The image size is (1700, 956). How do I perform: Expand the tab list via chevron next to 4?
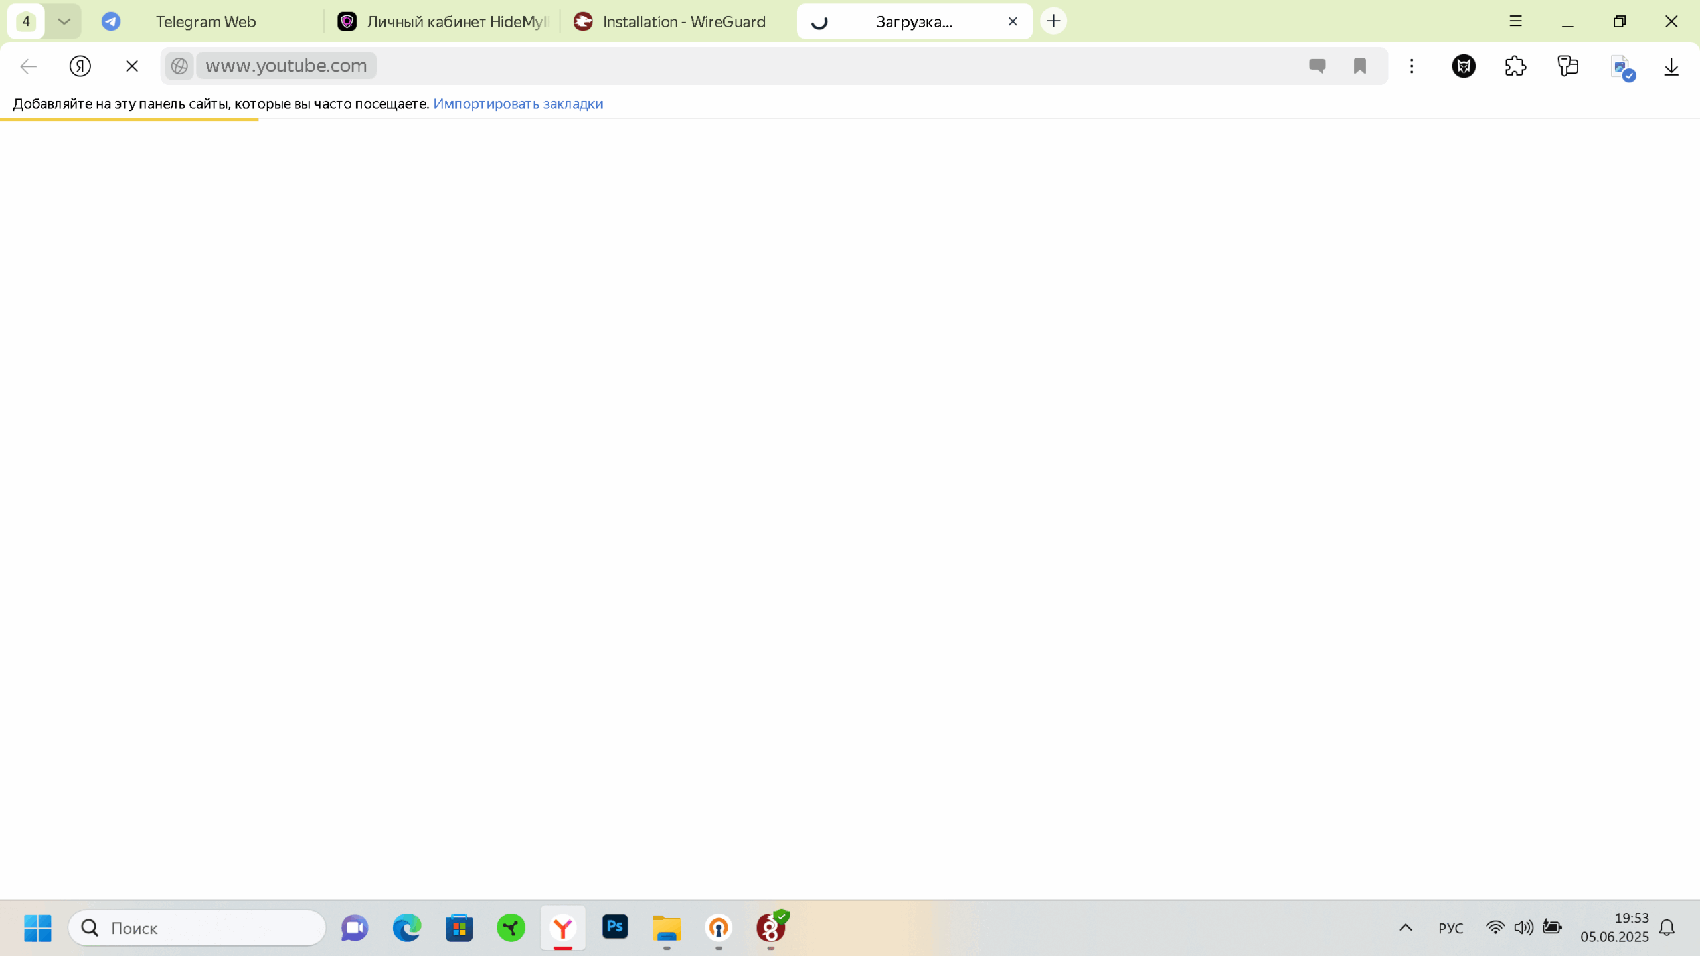click(x=64, y=21)
